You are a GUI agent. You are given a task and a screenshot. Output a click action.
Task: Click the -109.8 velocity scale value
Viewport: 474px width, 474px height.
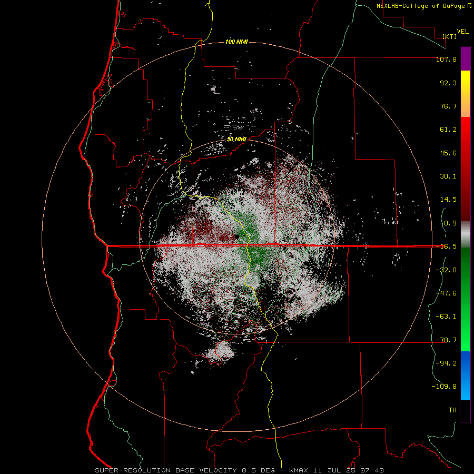pyautogui.click(x=444, y=387)
